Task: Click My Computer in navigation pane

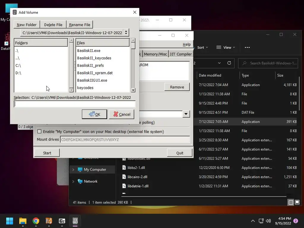Action: 95,170
